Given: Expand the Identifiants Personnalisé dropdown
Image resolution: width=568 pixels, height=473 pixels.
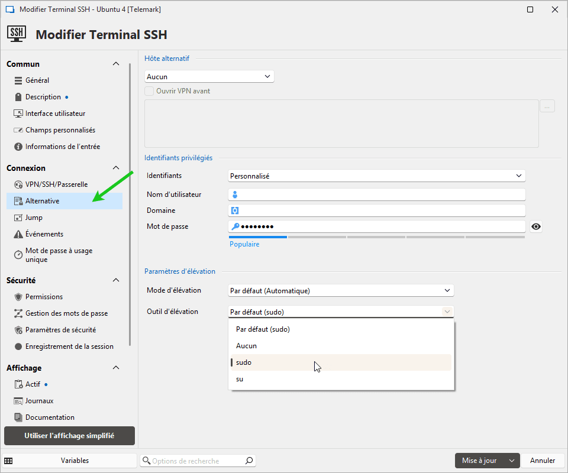Looking at the screenshot, I should tap(376, 176).
